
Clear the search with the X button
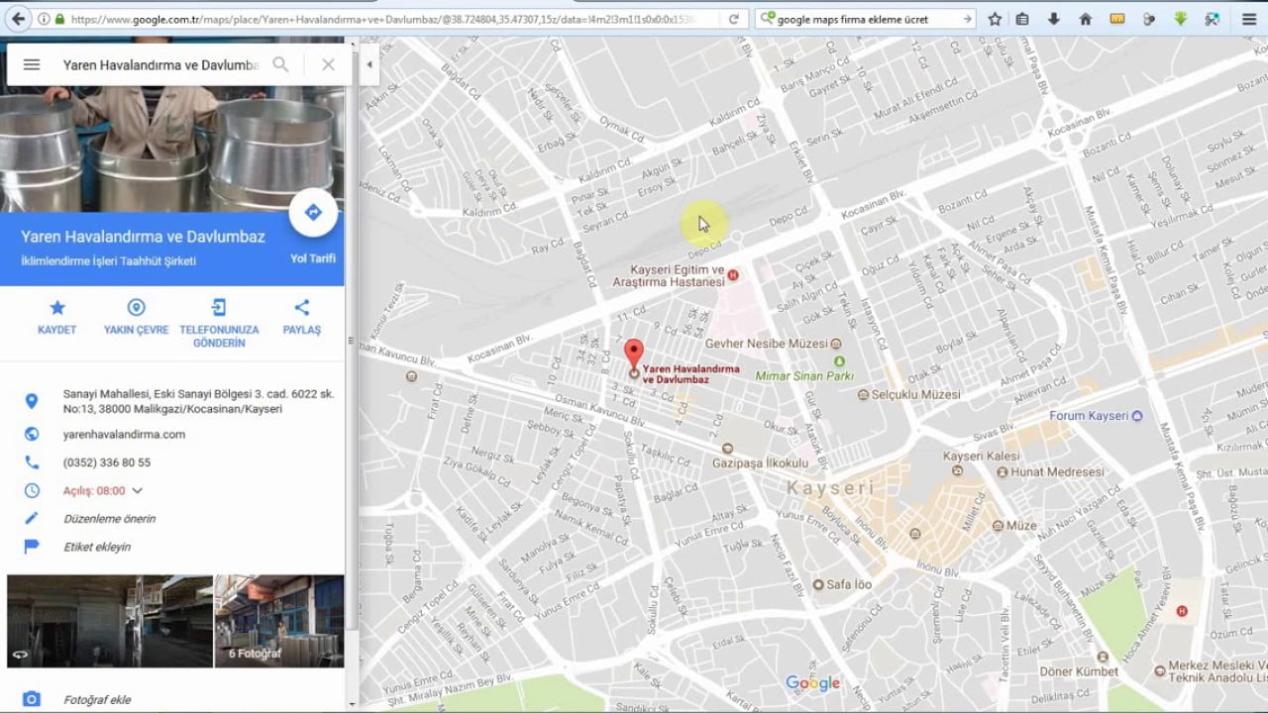[x=327, y=63]
